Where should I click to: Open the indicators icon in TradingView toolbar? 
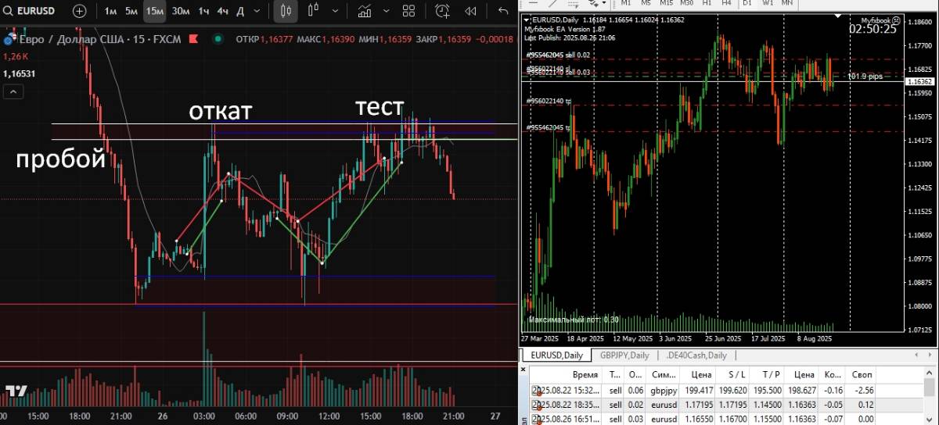(365, 12)
